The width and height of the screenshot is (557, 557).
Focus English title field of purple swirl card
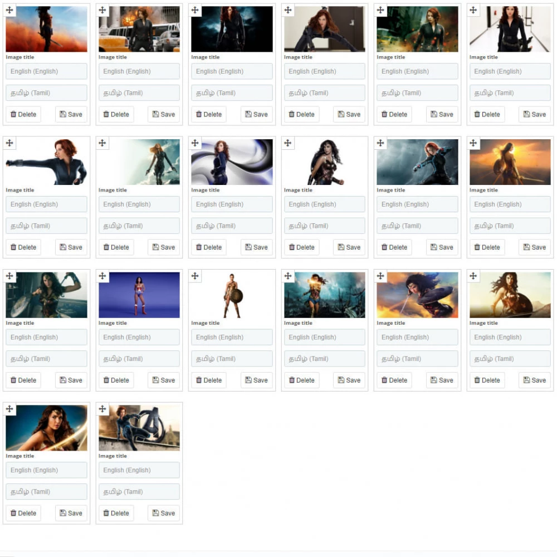click(232, 204)
